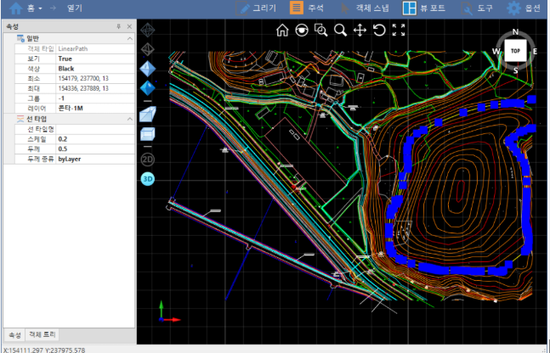Viewport: 550px width, 353px height.
Task: Switch to the 객체 트리 tab
Action: tap(43, 334)
